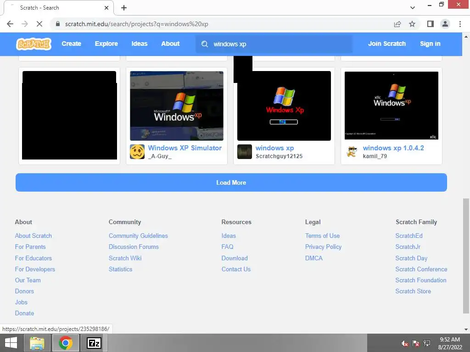Open Community Guidelines link

coord(138,236)
